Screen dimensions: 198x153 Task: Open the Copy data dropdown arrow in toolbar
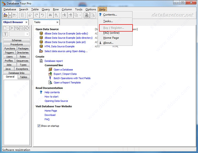80,15
